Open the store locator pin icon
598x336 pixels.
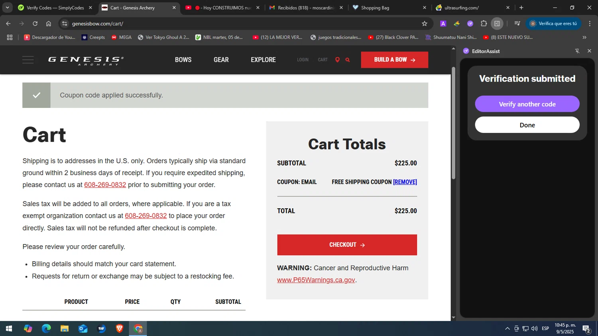[x=337, y=60]
